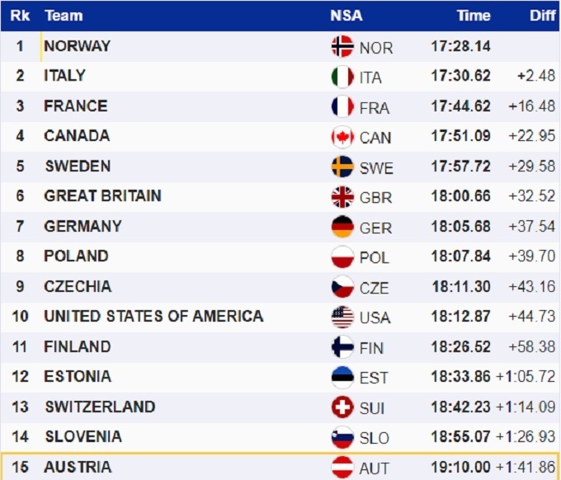Click the Great Britain flag icon
The width and height of the screenshot is (561, 480).
click(x=342, y=197)
